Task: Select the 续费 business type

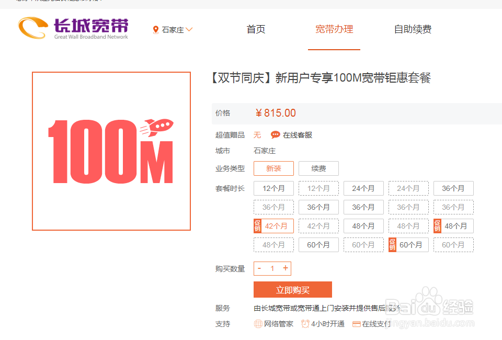Action: pyautogui.click(x=318, y=168)
